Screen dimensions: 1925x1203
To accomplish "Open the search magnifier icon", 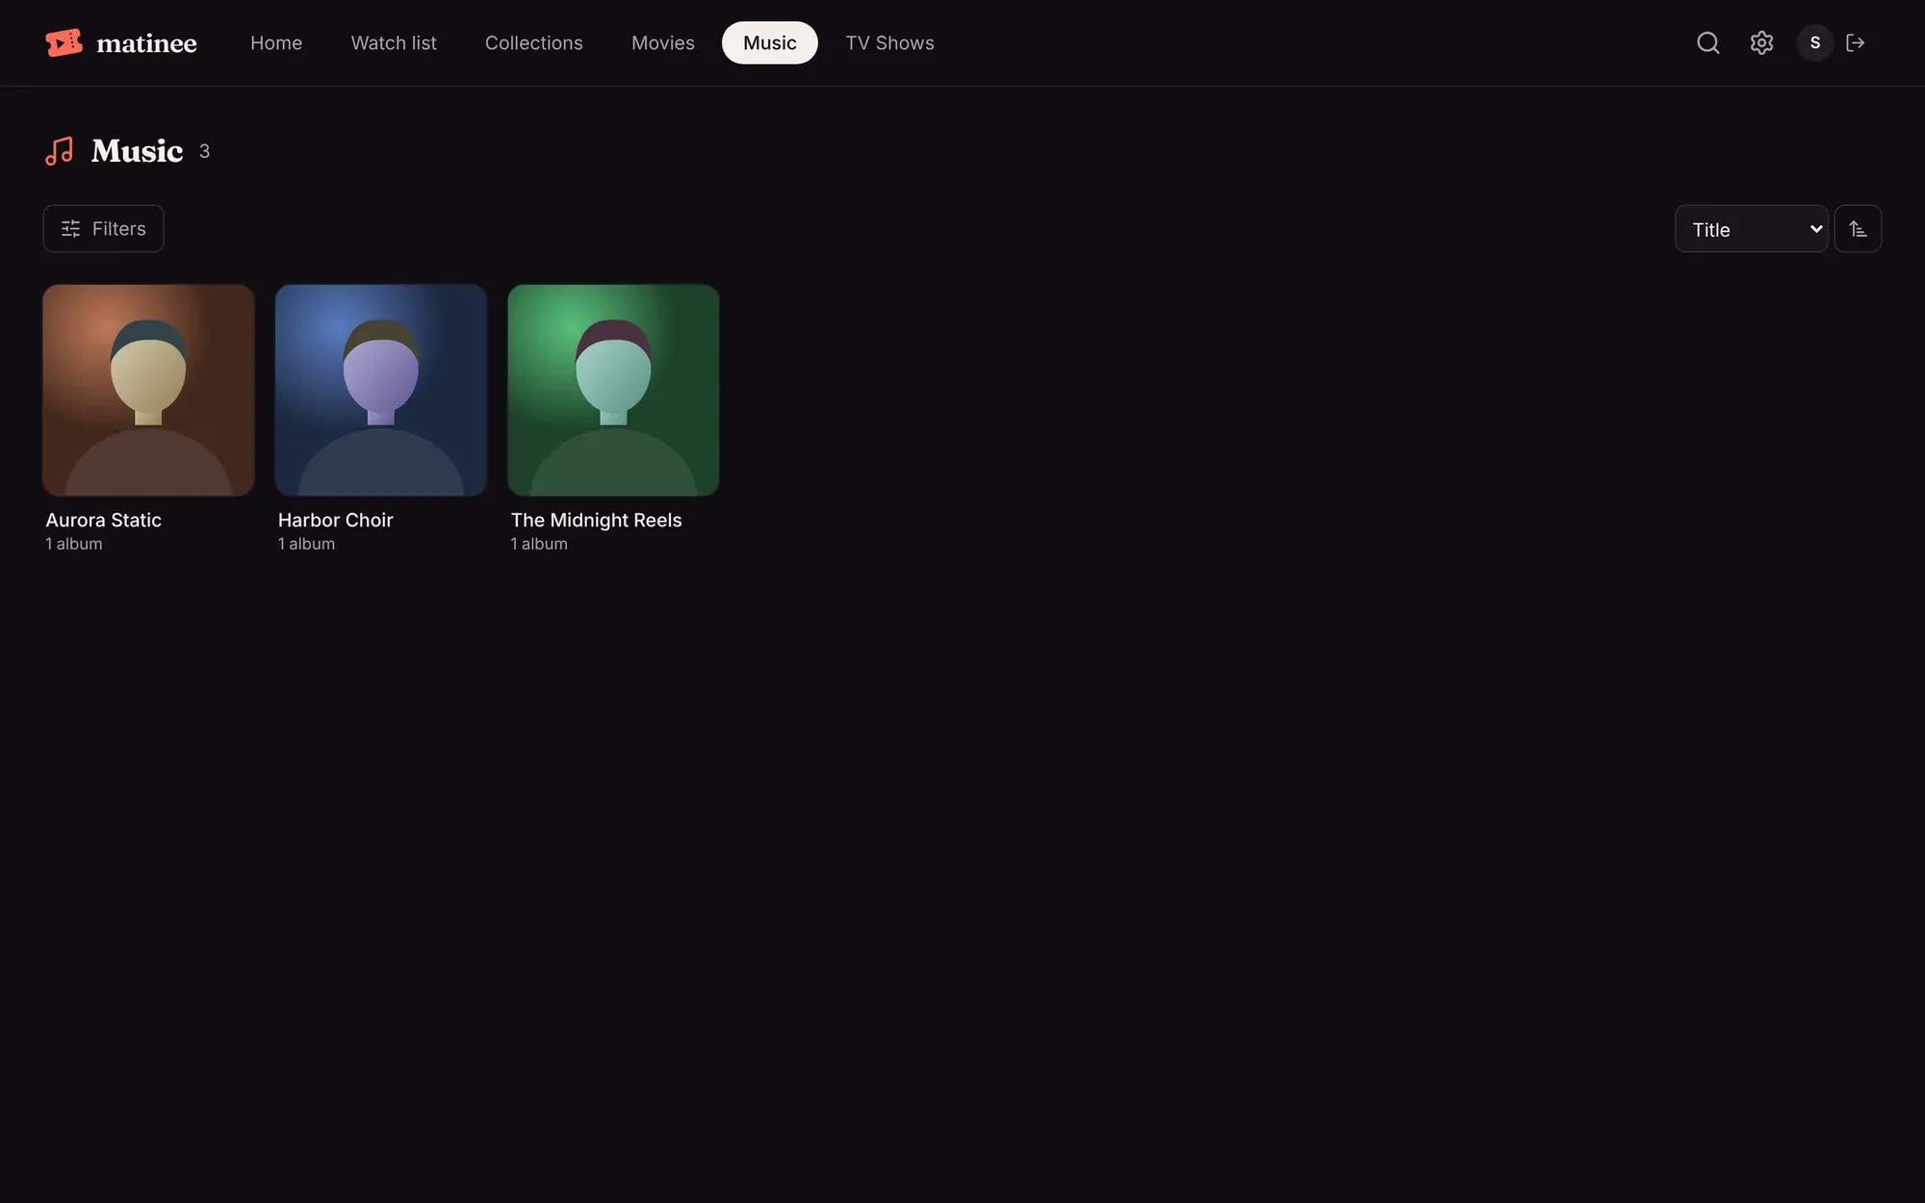I will [x=1707, y=42].
